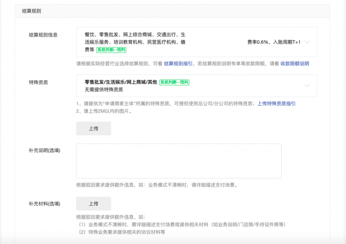Click 上传 button under 特殊资质

[x=94, y=128]
